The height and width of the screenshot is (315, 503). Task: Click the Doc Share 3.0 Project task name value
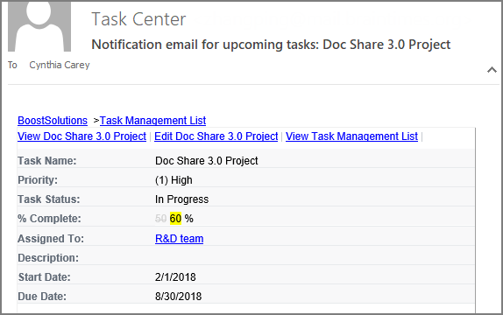pos(206,160)
